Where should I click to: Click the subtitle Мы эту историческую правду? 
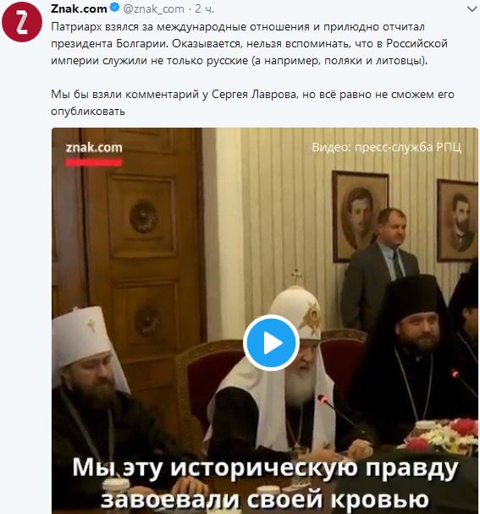[265, 468]
